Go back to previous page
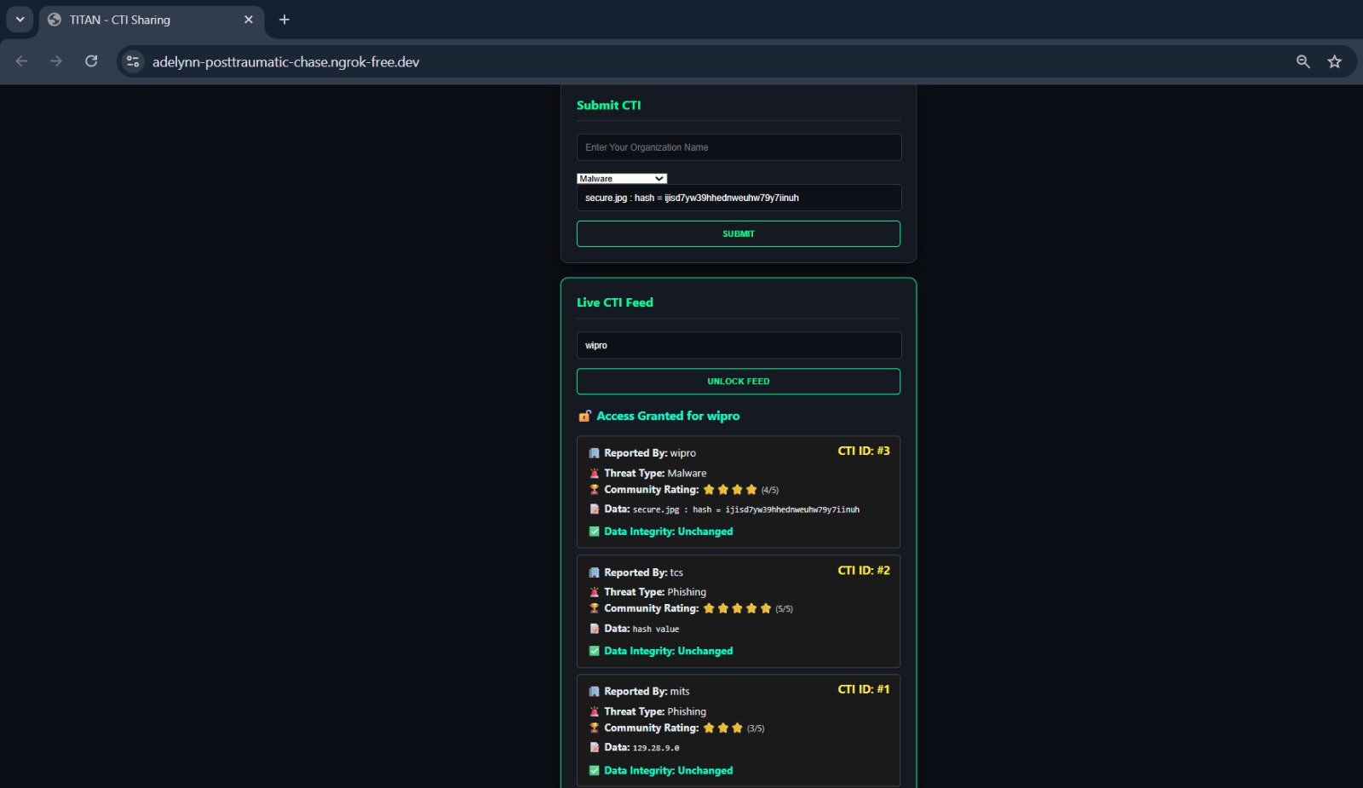Image resolution: width=1363 pixels, height=788 pixels. pos(22,61)
